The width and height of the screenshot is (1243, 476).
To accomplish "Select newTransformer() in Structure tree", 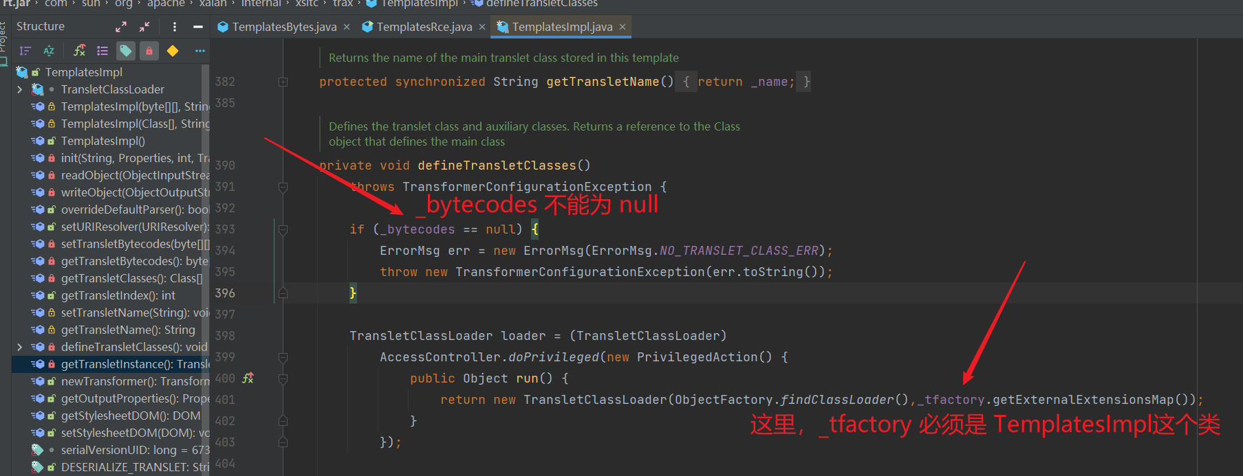I will click(x=134, y=381).
